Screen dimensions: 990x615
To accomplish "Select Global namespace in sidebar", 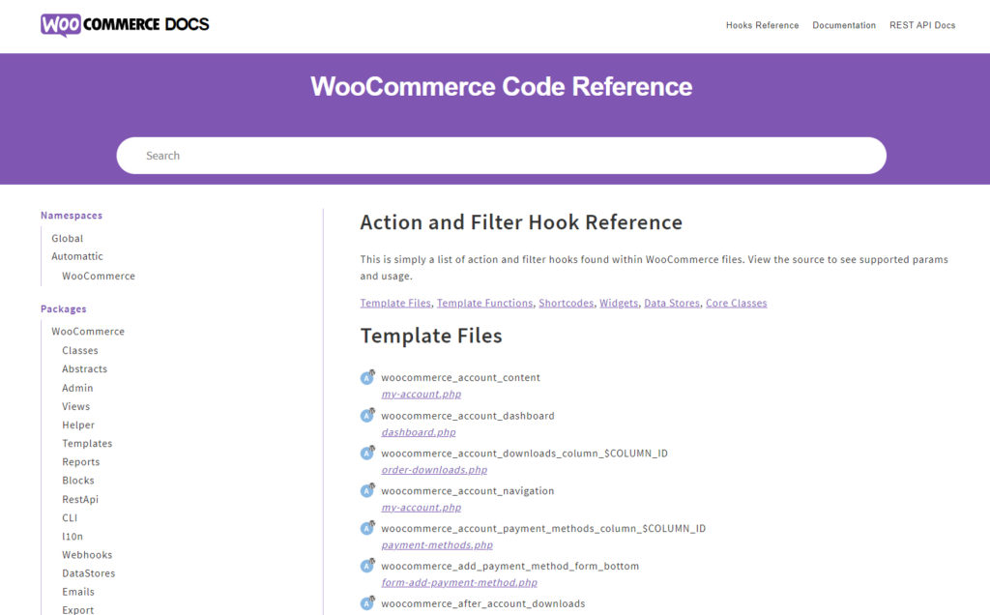I will pos(67,239).
